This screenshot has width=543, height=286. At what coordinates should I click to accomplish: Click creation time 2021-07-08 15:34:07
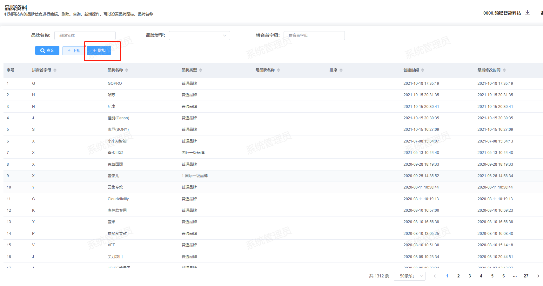click(x=421, y=141)
